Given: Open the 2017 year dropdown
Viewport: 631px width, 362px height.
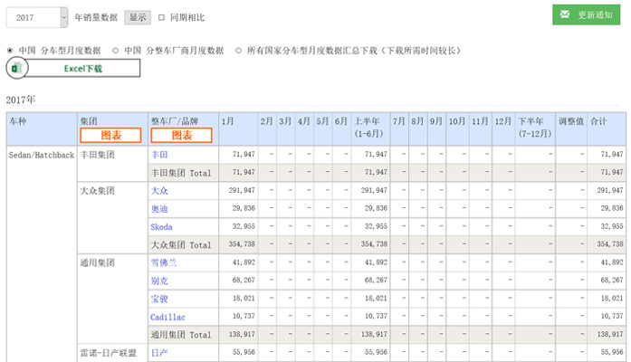Looking at the screenshot, I should (36, 18).
